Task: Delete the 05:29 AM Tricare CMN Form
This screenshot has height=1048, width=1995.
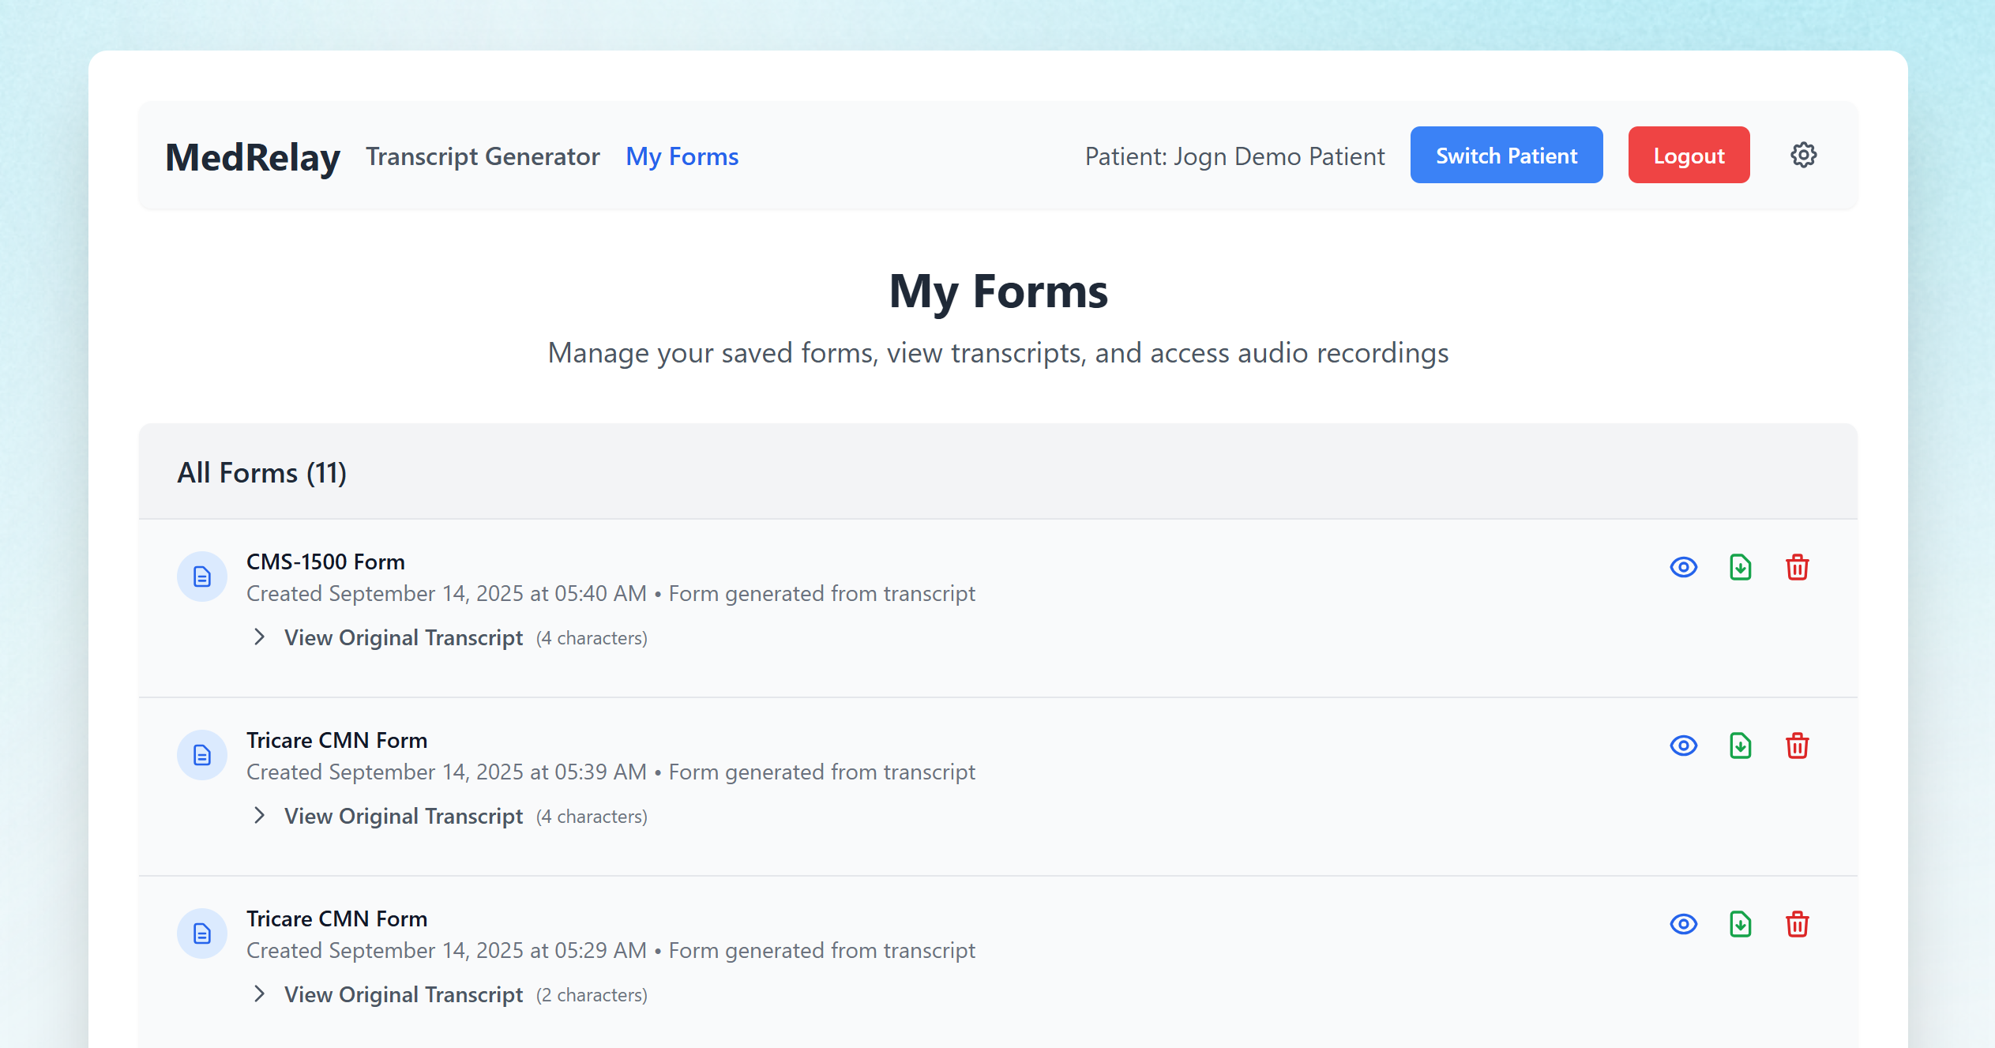Action: pos(1797,924)
